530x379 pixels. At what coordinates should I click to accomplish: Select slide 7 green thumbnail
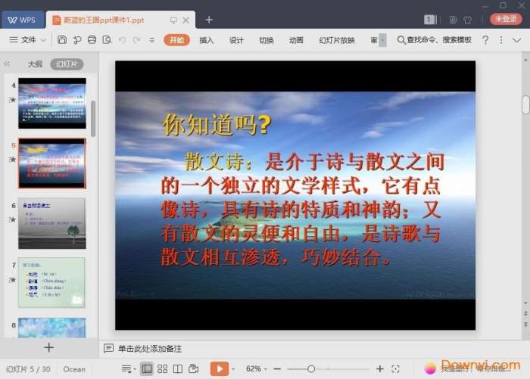pyautogui.click(x=51, y=283)
